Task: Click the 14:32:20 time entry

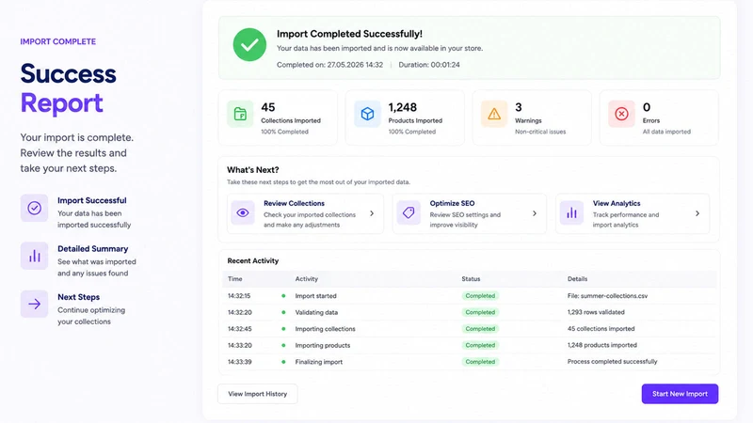Action: coord(240,312)
